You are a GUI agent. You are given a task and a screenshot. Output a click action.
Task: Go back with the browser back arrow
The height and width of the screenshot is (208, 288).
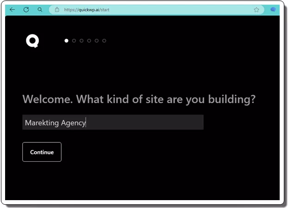coord(13,10)
